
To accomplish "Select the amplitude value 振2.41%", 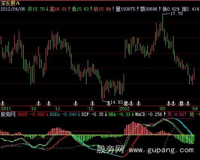I will click(x=191, y=9).
